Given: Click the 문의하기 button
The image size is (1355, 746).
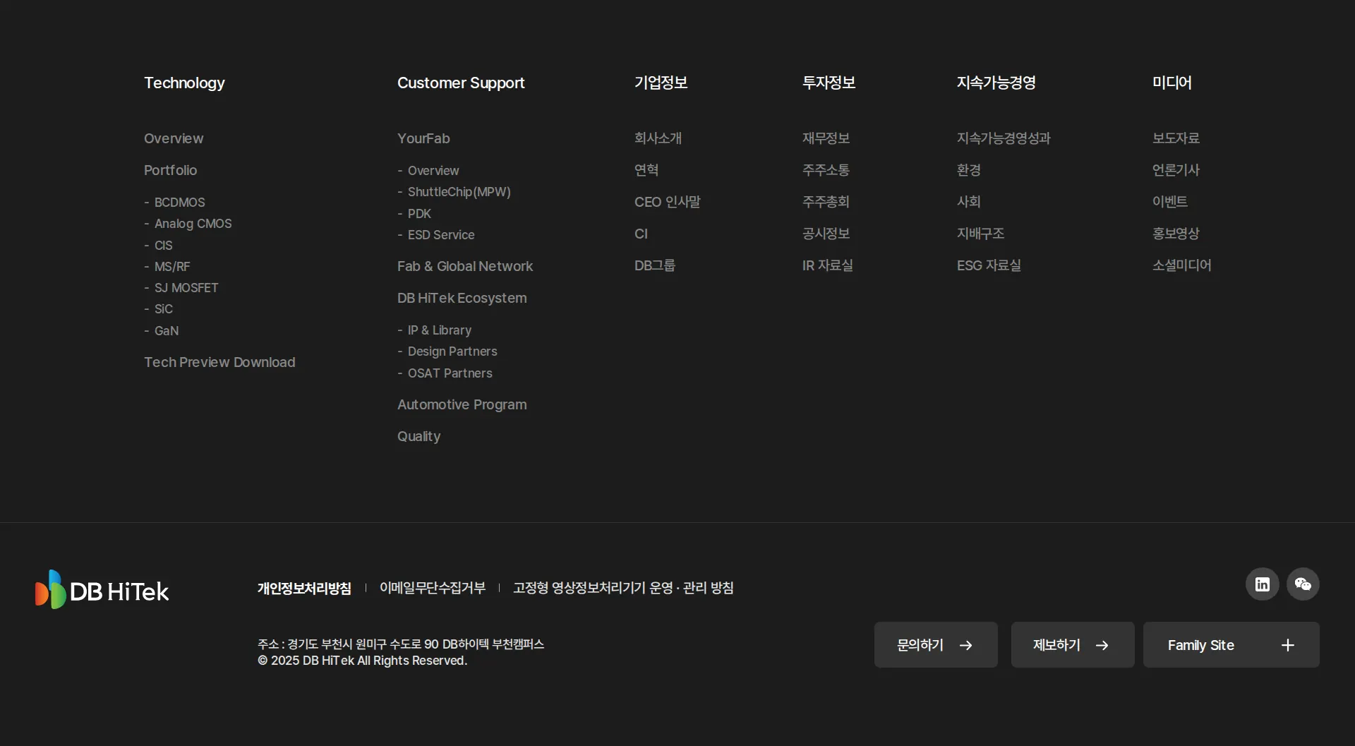Looking at the screenshot, I should pos(936,645).
